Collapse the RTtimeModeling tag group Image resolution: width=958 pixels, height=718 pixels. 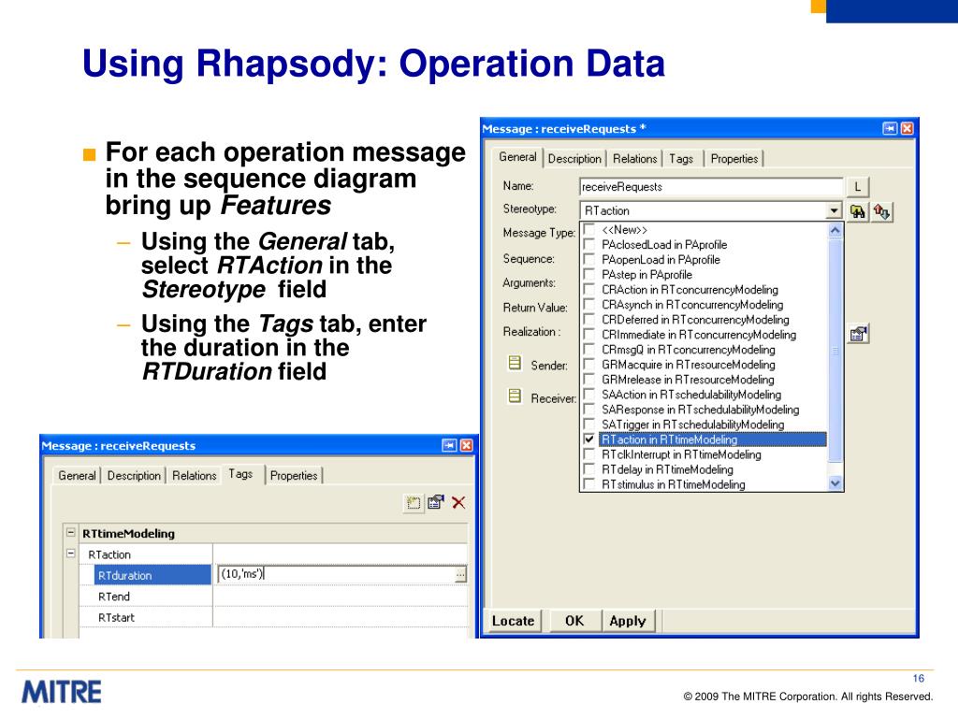pos(71,532)
